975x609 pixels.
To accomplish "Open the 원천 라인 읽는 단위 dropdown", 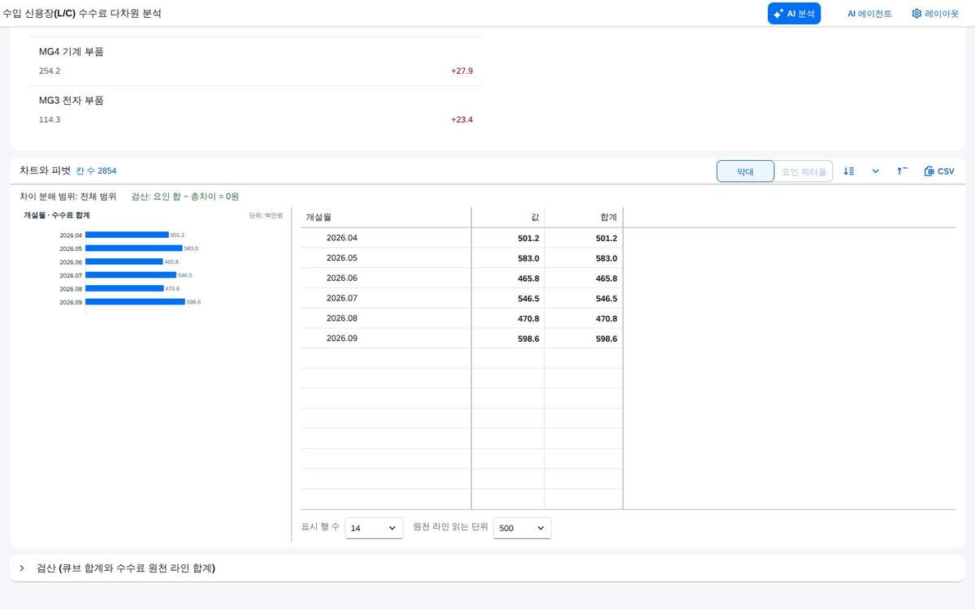I will point(522,528).
